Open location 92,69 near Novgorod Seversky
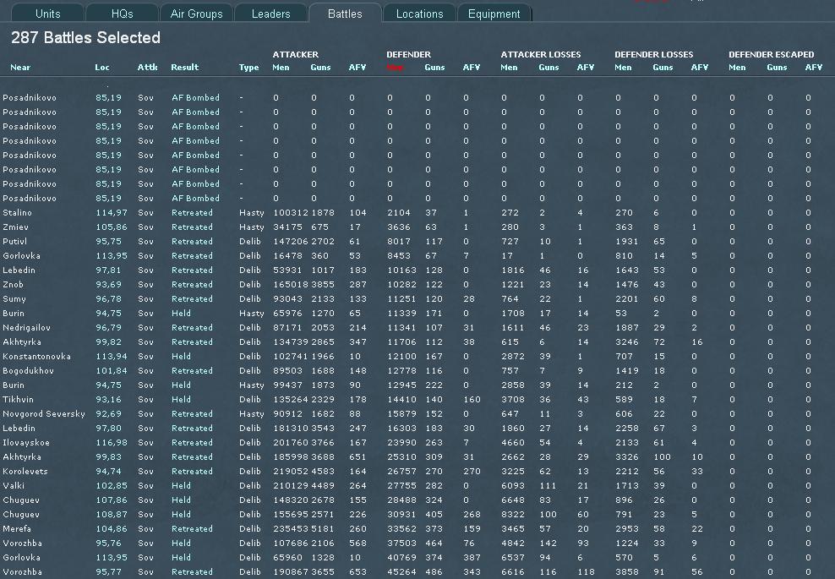This screenshot has height=579, width=835. point(109,414)
